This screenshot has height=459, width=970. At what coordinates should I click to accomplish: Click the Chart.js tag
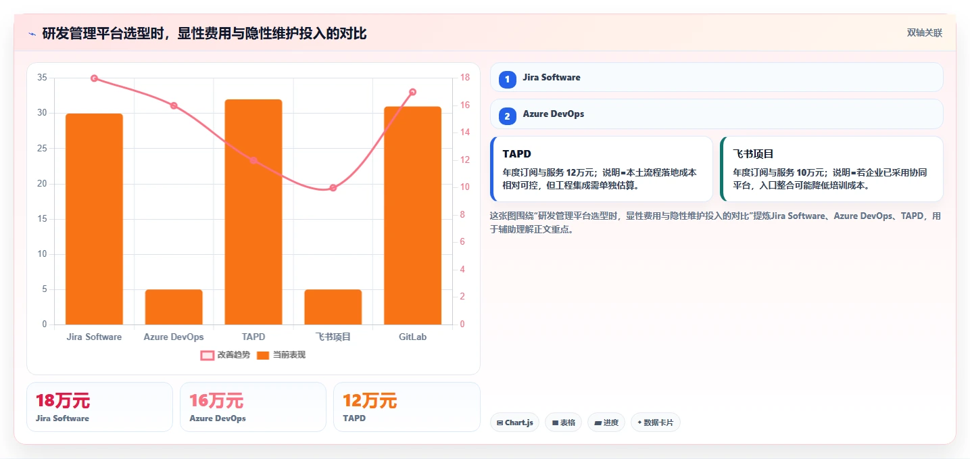[514, 422]
